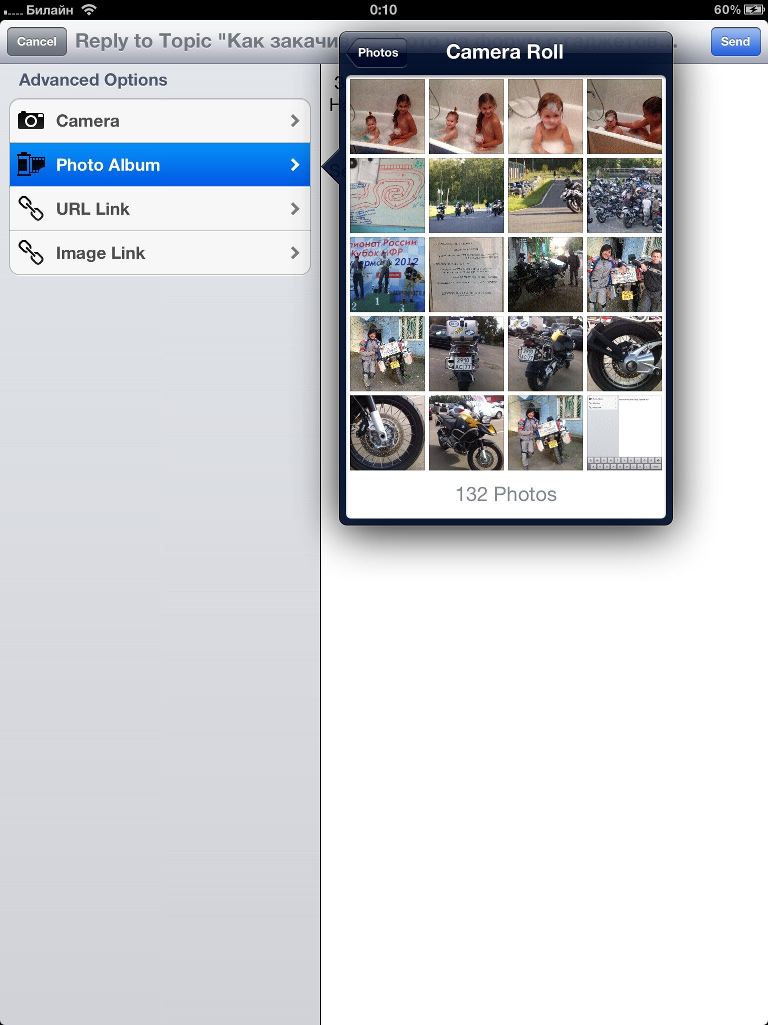This screenshot has height=1025, width=768.
Task: Go back to Photos albums list
Action: click(x=377, y=53)
